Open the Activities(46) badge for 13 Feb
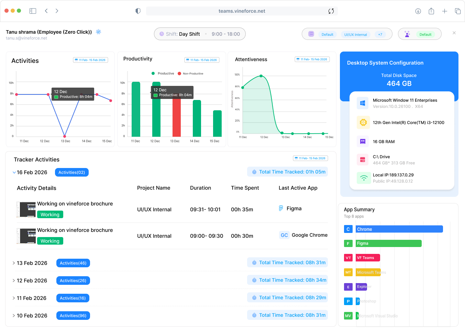Screen dimensions: 465x336 [x=73, y=263]
